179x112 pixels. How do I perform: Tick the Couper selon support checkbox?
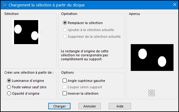64,87
